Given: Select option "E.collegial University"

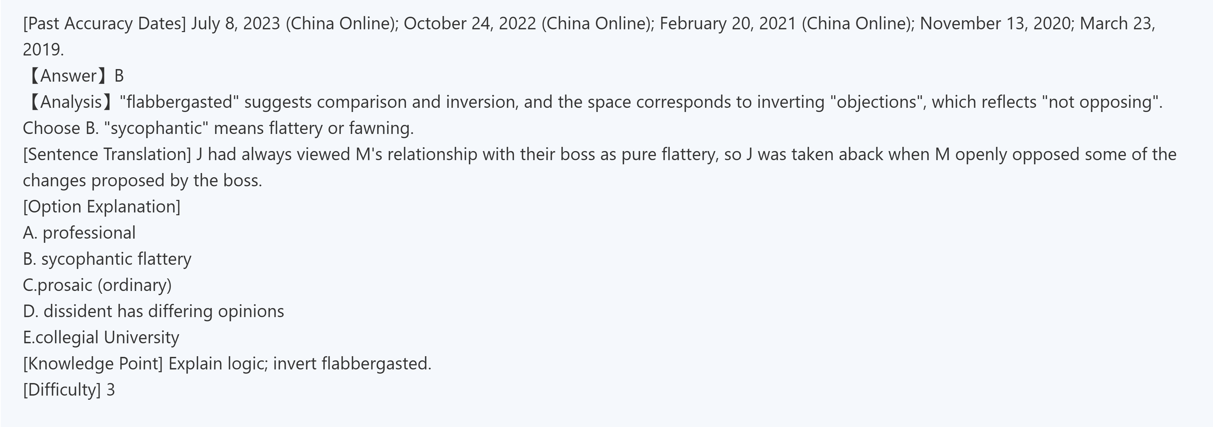Looking at the screenshot, I should tap(101, 337).
